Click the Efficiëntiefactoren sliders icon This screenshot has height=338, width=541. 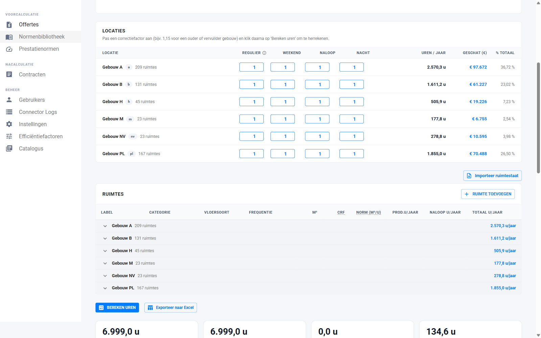point(9,136)
